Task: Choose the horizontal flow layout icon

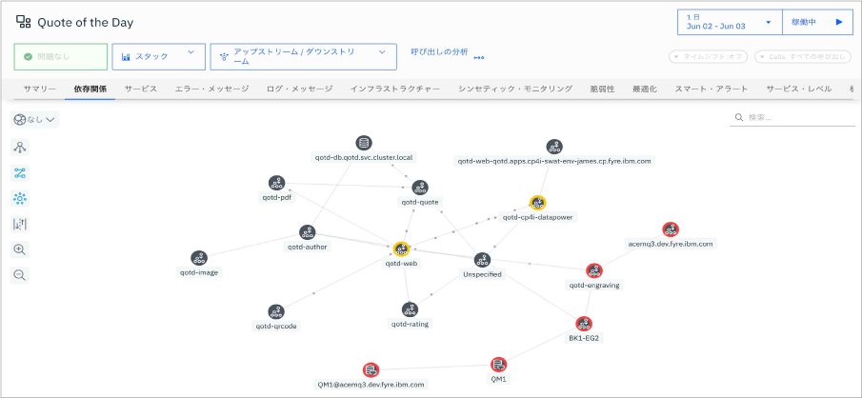Action: (20, 173)
